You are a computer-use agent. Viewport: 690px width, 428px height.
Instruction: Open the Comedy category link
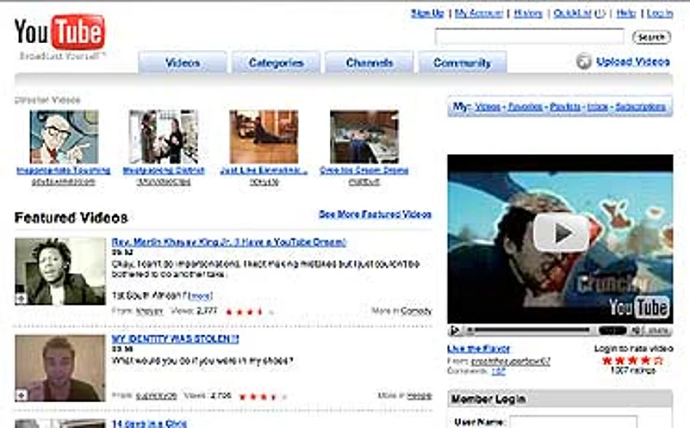[x=416, y=311]
